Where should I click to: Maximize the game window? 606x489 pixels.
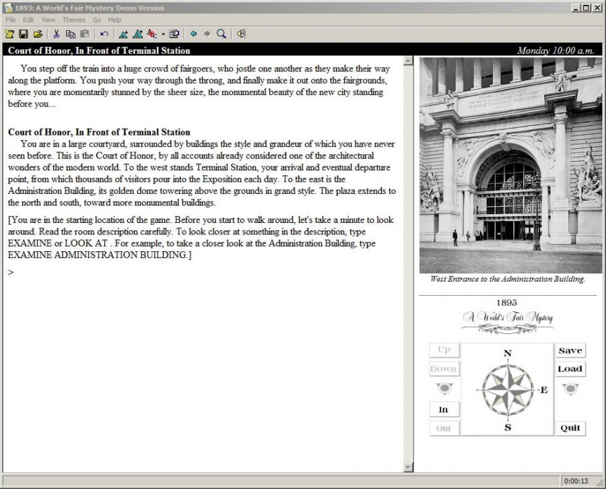click(586, 7)
